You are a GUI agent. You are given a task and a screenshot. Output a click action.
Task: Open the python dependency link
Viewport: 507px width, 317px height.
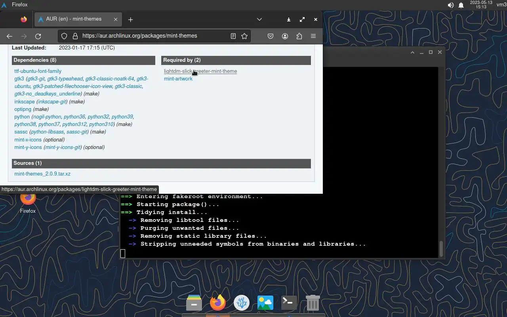point(22,117)
